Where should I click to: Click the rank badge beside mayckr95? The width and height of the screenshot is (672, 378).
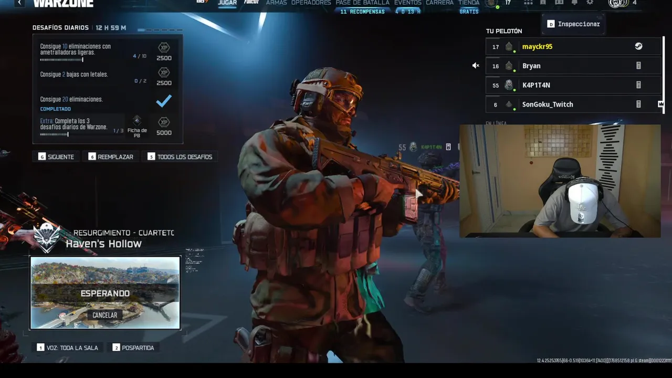click(509, 47)
